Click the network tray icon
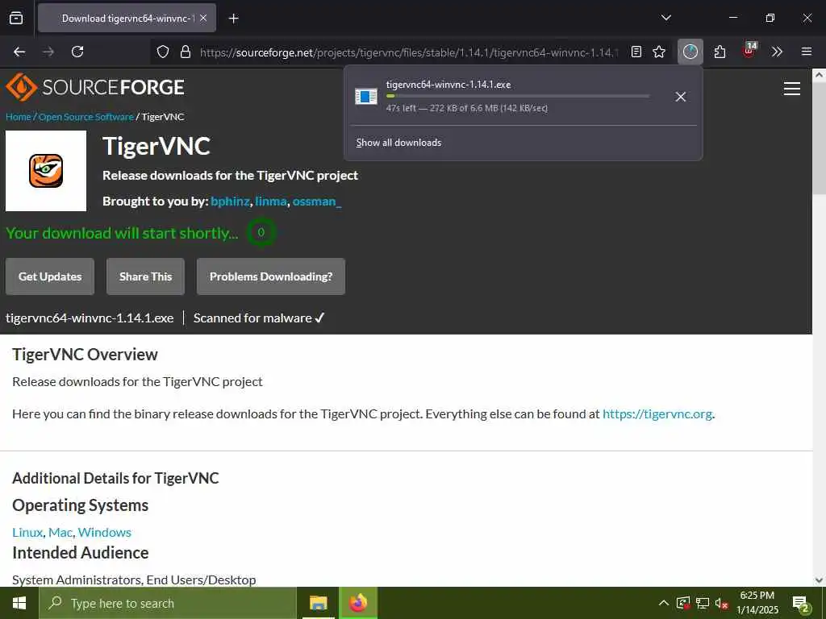Viewport: 826px width, 619px height. 703,603
